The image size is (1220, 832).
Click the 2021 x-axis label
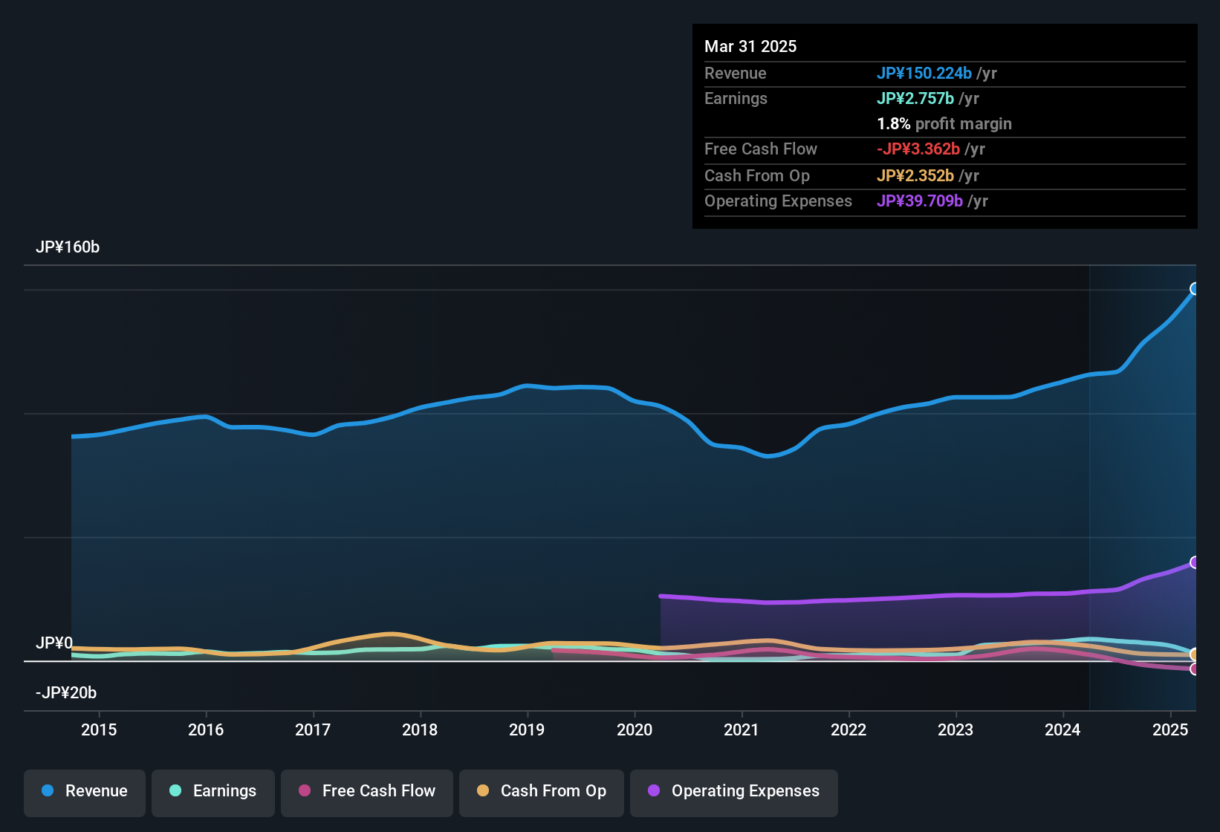pyautogui.click(x=742, y=729)
